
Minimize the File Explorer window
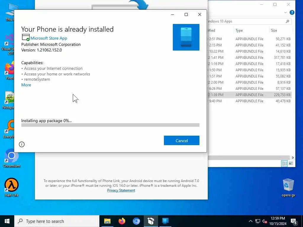262,4
